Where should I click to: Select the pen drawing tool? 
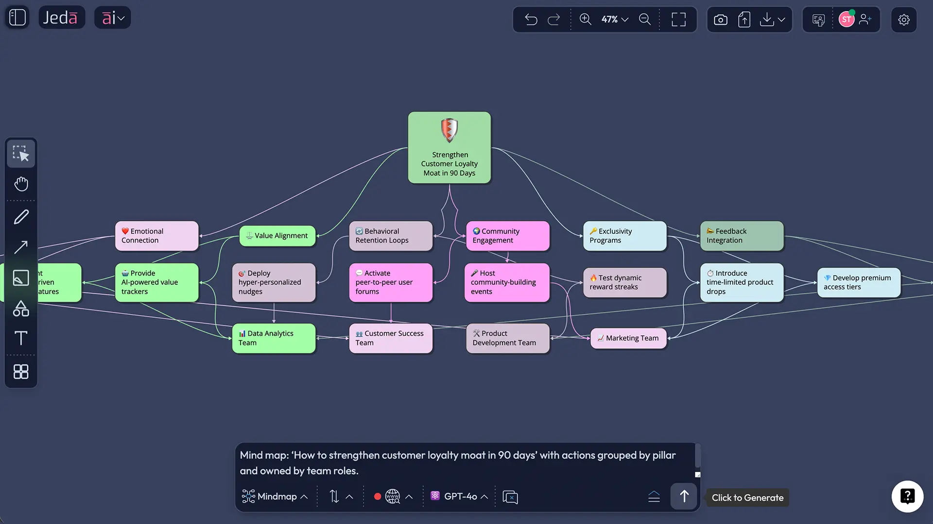(x=21, y=217)
